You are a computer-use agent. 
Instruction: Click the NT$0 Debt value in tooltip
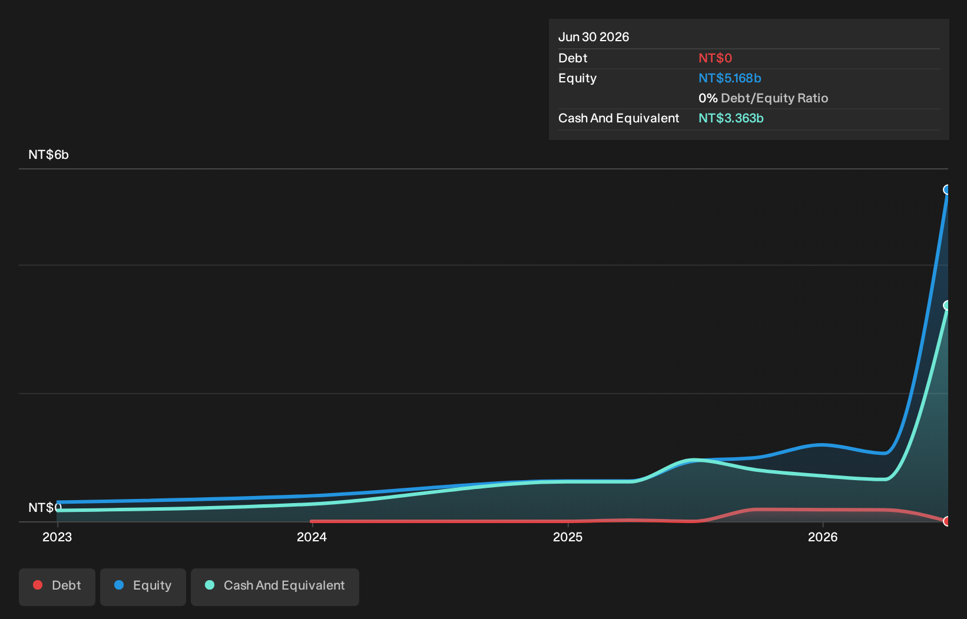[x=715, y=58]
